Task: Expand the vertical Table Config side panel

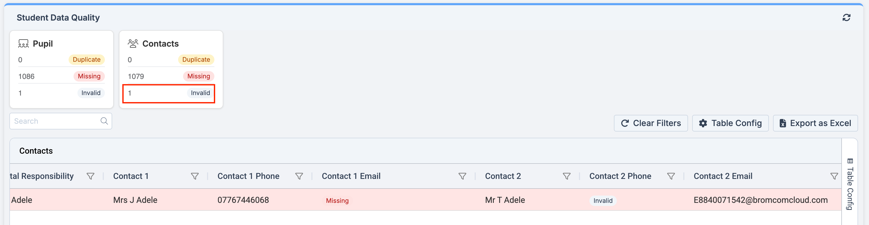Action: (x=850, y=184)
